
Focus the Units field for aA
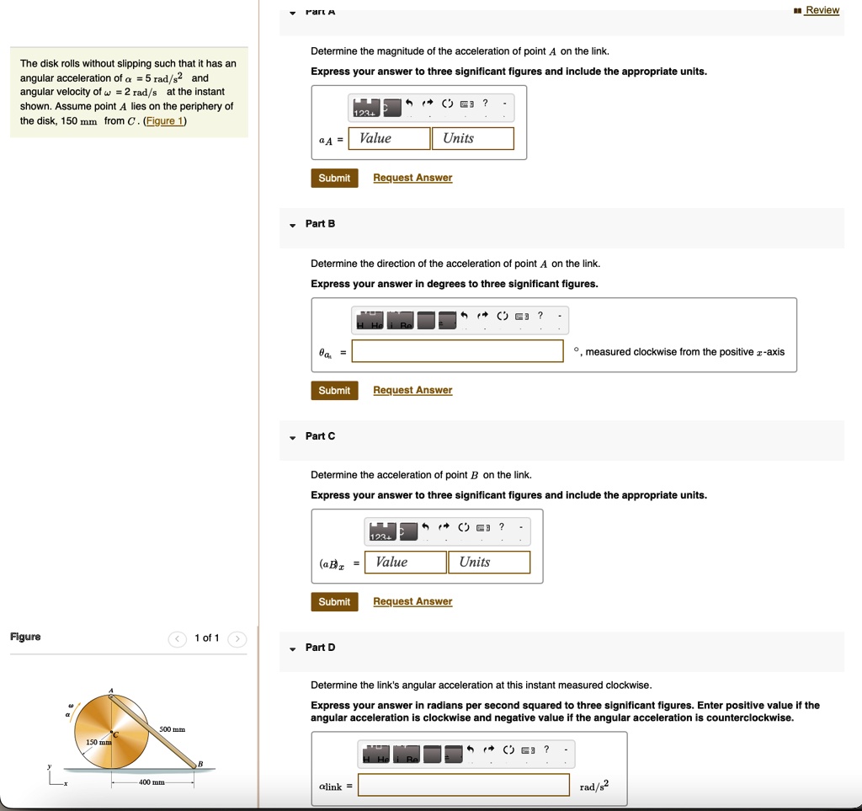click(x=473, y=139)
